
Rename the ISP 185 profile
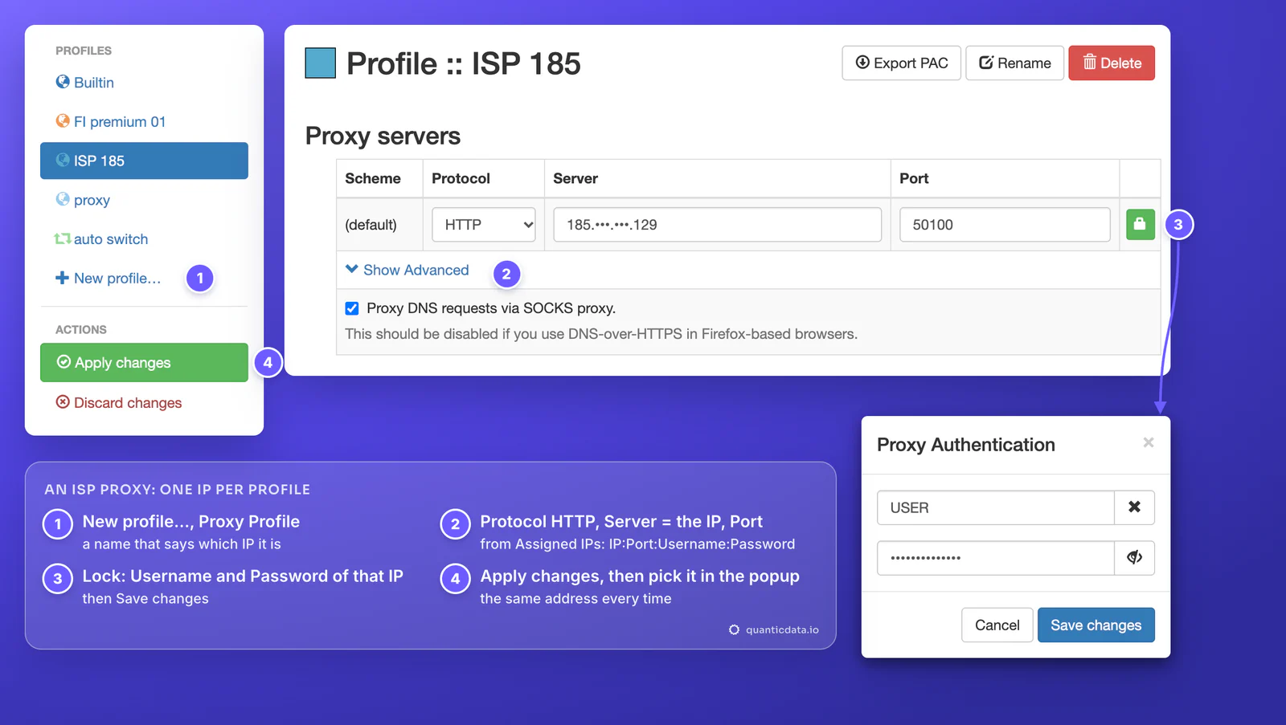click(x=1014, y=63)
